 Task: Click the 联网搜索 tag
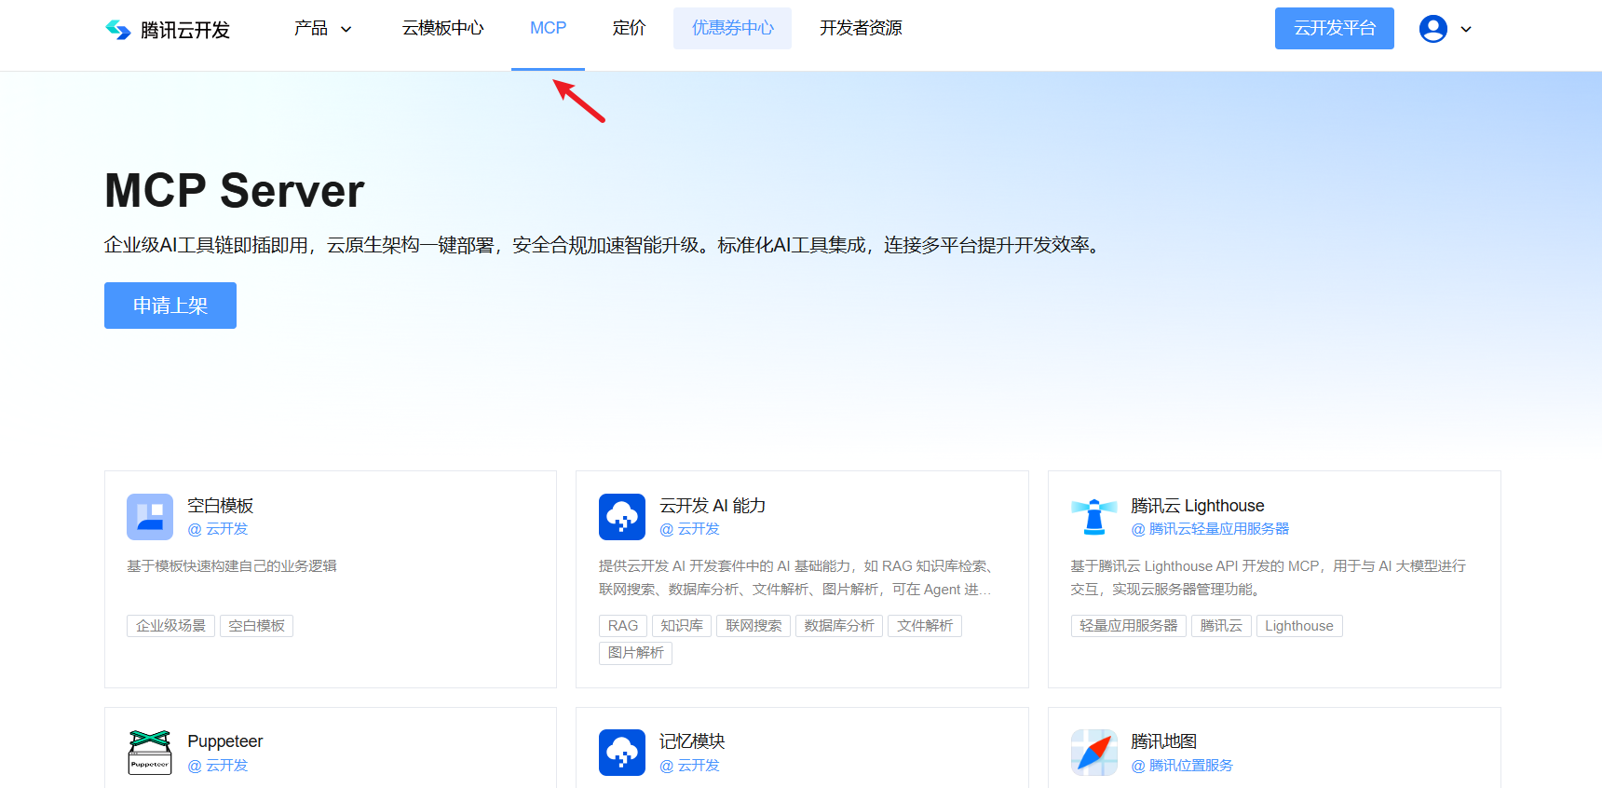[x=753, y=626]
